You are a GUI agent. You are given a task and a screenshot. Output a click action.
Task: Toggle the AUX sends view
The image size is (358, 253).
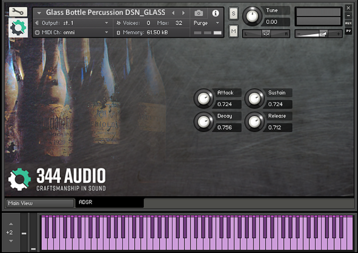348,23
